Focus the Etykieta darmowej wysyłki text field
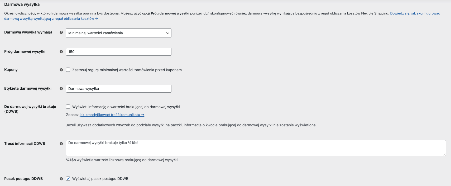This screenshot has width=451, height=186. [x=118, y=89]
